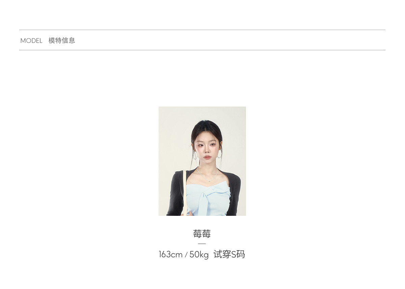Select the 163cm height text
The height and width of the screenshot is (289, 405).
pos(170,255)
